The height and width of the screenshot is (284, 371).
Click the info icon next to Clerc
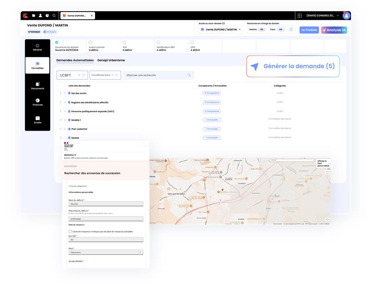tap(291, 29)
